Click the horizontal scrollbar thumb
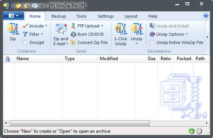 (80, 123)
